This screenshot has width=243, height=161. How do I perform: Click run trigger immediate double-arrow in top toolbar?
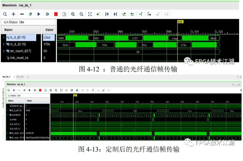(47, 14)
